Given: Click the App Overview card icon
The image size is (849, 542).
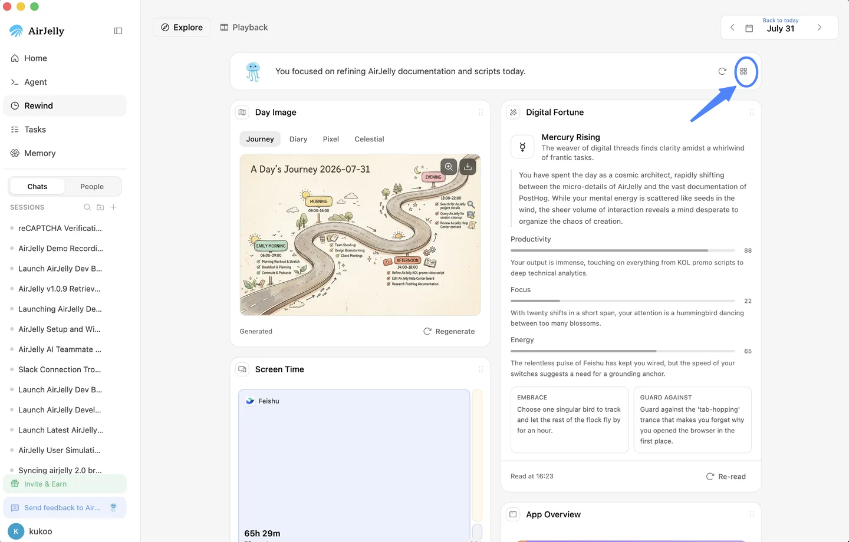Looking at the screenshot, I should (x=514, y=514).
